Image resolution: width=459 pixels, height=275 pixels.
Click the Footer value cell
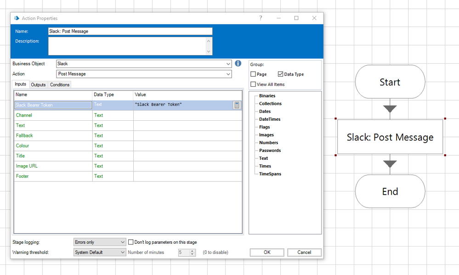coord(187,176)
